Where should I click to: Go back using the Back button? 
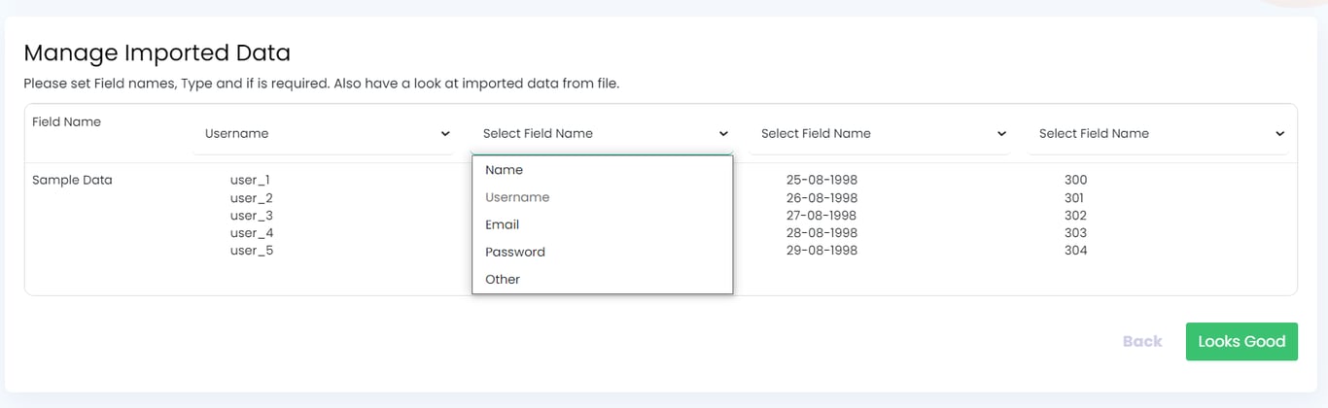[x=1141, y=342]
